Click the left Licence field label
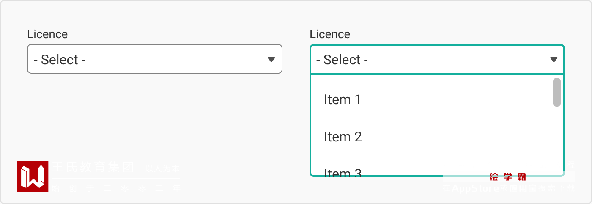Viewport: 592px width, 204px height. [x=47, y=34]
